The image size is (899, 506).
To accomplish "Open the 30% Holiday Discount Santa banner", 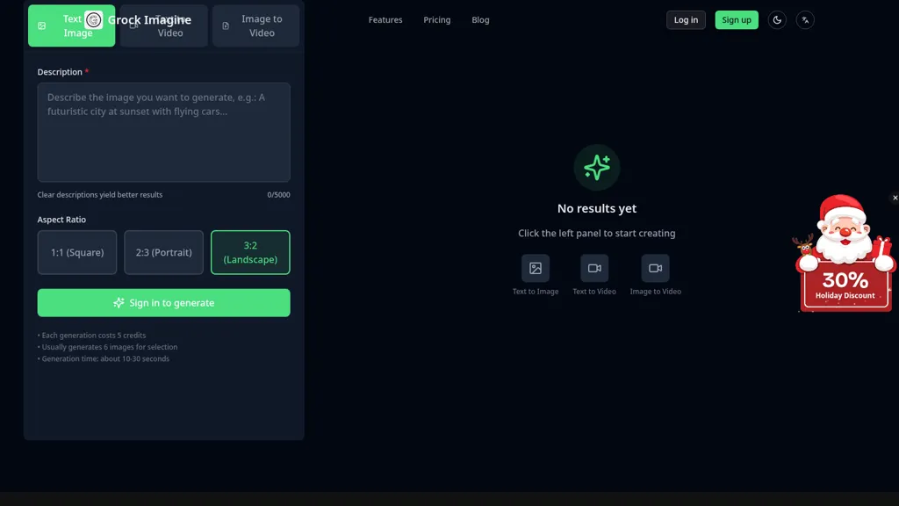I will (844, 254).
